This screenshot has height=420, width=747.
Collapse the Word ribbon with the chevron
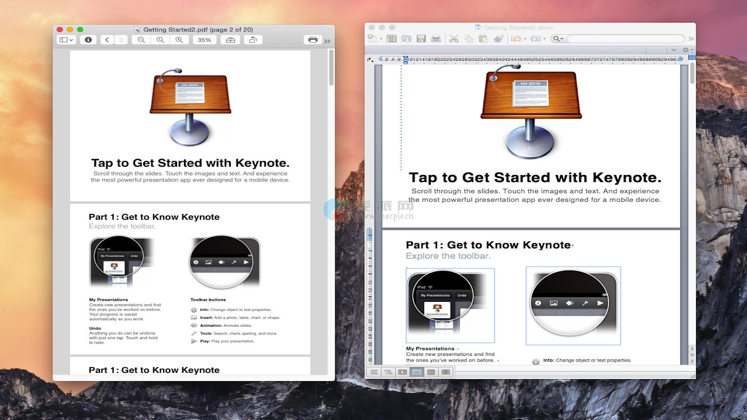click(x=674, y=50)
